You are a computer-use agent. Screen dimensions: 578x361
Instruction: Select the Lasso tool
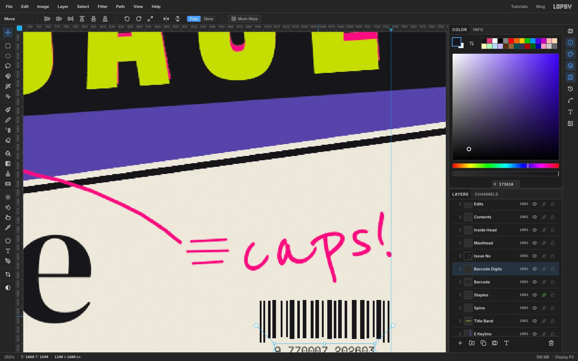pos(8,66)
